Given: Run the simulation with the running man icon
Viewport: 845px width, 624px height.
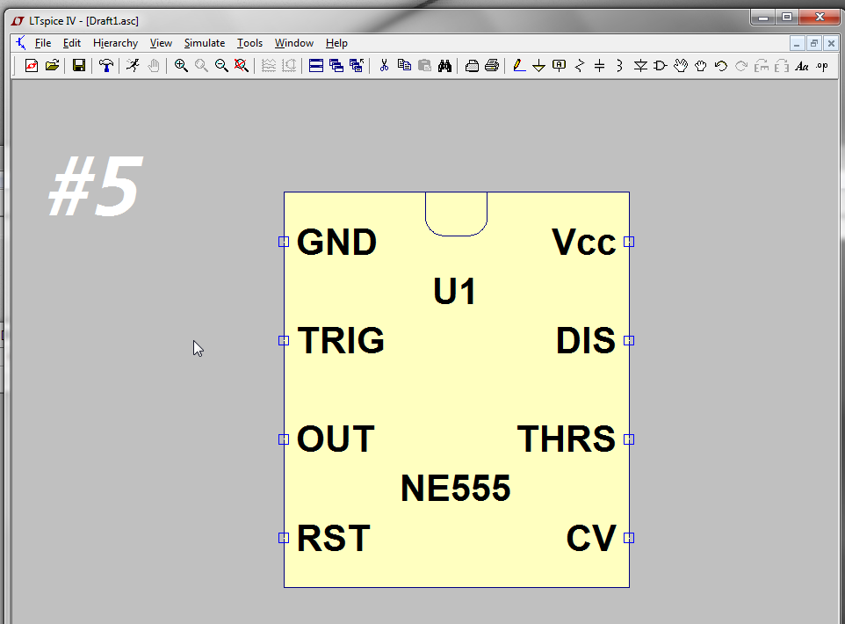Looking at the screenshot, I should pos(133,66).
